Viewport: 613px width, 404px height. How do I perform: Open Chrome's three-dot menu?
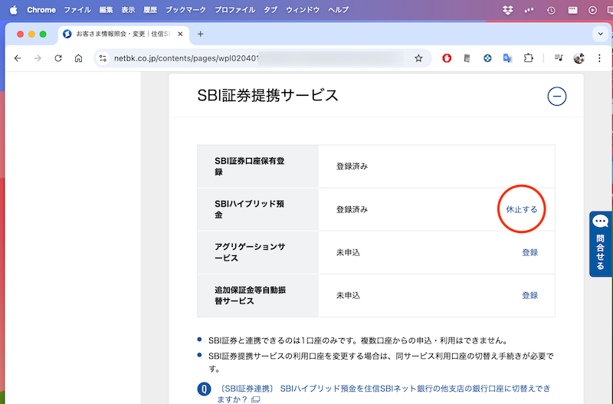click(x=598, y=58)
